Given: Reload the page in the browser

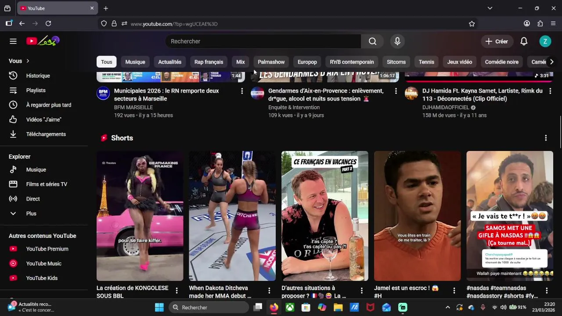Looking at the screenshot, I should coord(48,24).
